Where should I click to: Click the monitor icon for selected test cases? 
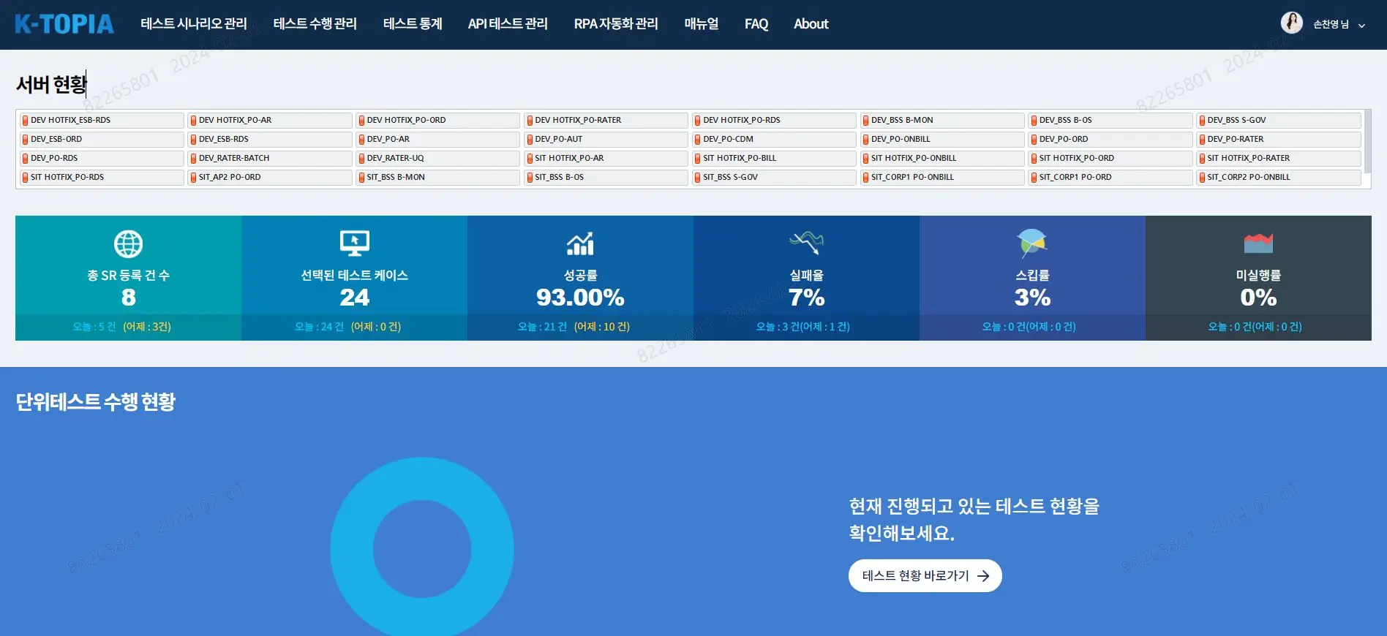[354, 243]
